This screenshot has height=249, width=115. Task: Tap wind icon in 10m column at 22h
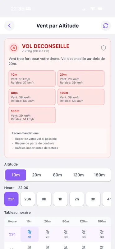pos(30,232)
